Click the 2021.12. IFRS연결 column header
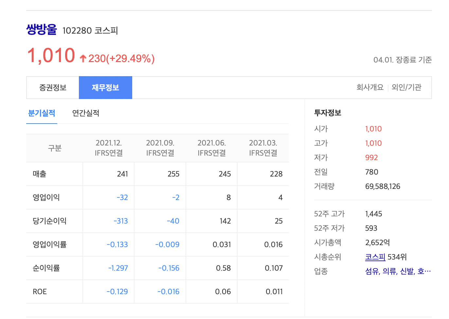The height and width of the screenshot is (319, 449). (109, 148)
